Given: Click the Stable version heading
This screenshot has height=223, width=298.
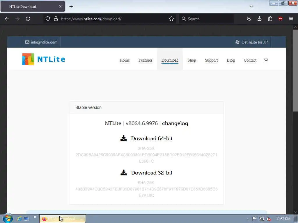Looking at the screenshot, I should (88, 107).
